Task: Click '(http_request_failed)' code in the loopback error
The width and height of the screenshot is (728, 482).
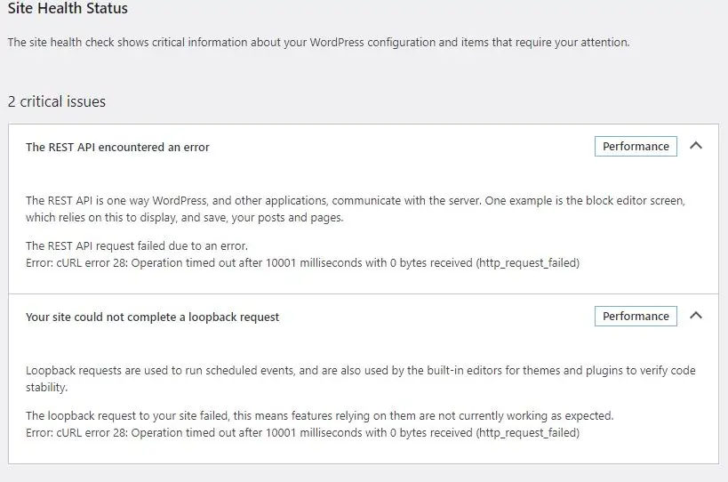Action: click(x=527, y=433)
